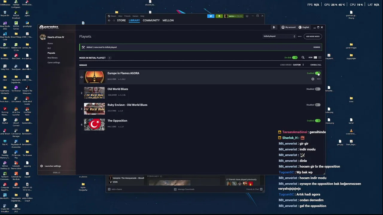Switch to detailed list view icon
Viewport: 383px width, 215px height.
(315, 58)
